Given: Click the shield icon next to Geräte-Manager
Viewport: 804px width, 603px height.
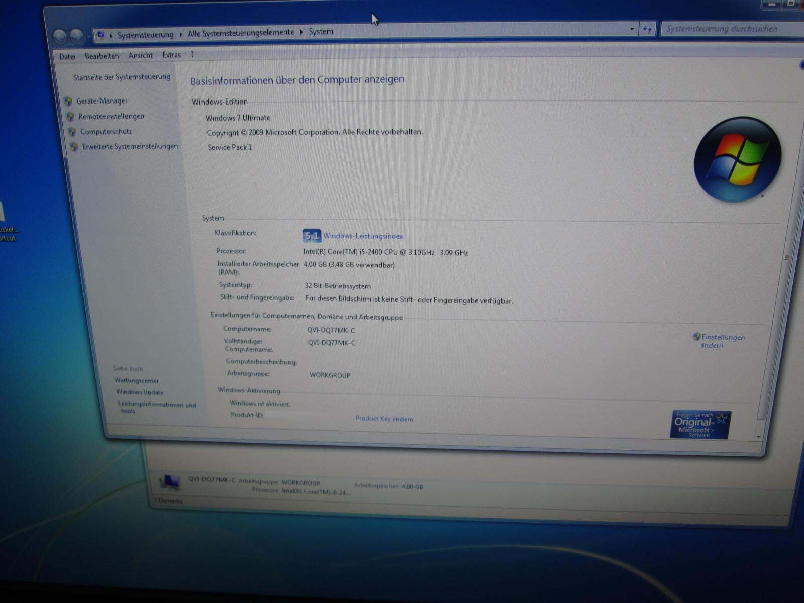Looking at the screenshot, I should point(68,101).
